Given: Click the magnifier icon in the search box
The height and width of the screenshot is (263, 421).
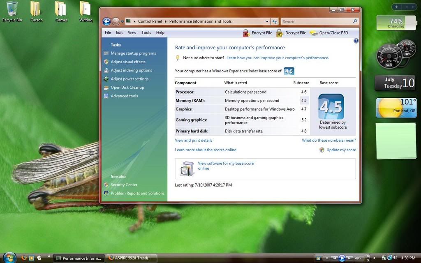Looking at the screenshot, I should [355, 21].
